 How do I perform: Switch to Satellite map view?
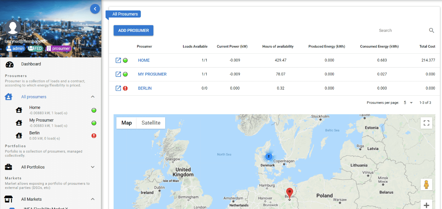click(x=151, y=123)
